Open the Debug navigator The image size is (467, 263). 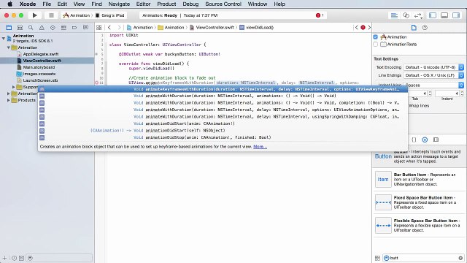pyautogui.click(x=63, y=28)
